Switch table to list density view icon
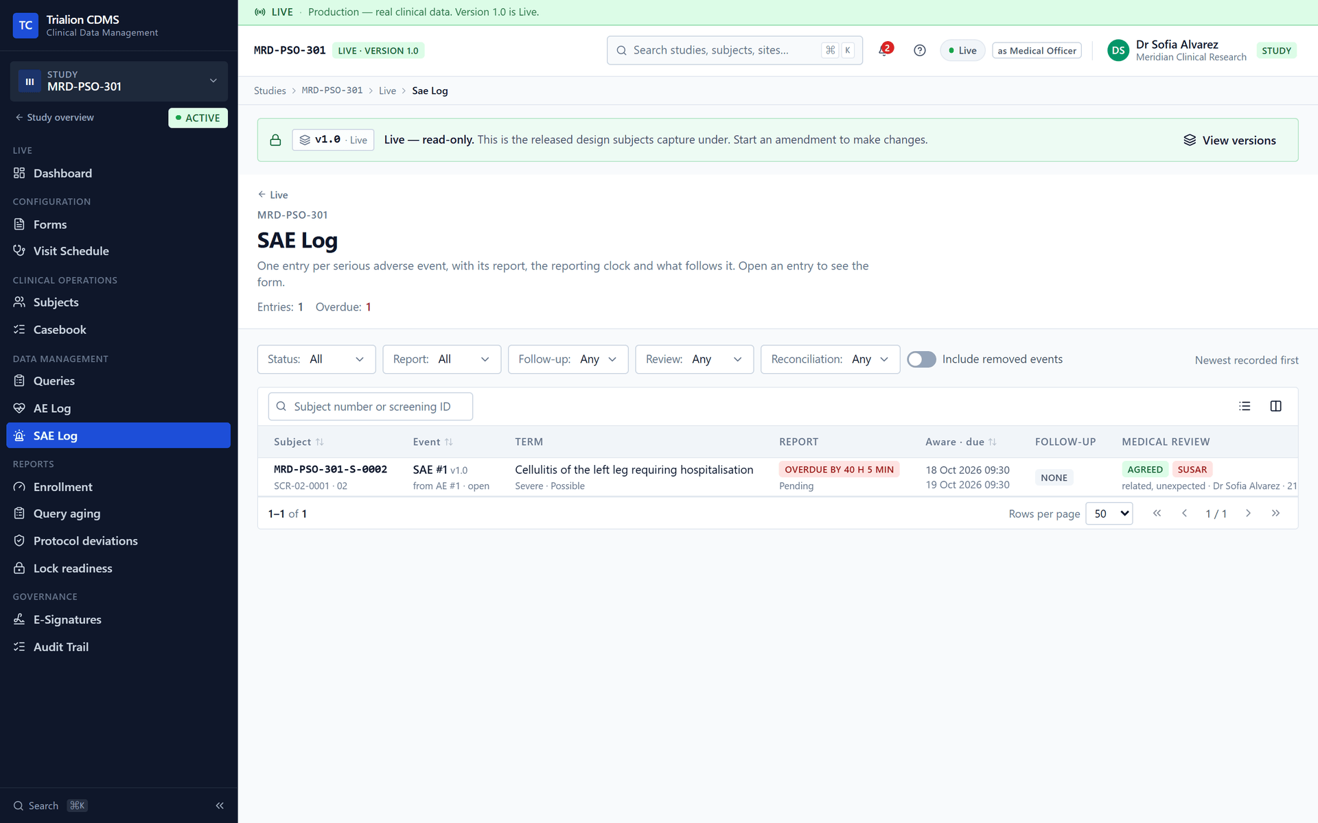Viewport: 1318px width, 823px height. tap(1245, 406)
